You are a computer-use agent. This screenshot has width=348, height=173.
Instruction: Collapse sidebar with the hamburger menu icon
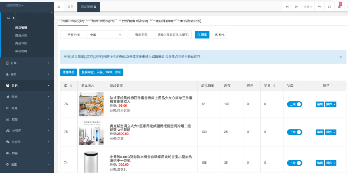coord(59,7)
